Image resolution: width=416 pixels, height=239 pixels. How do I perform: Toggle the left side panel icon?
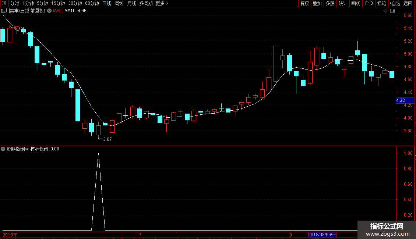click(4, 3)
